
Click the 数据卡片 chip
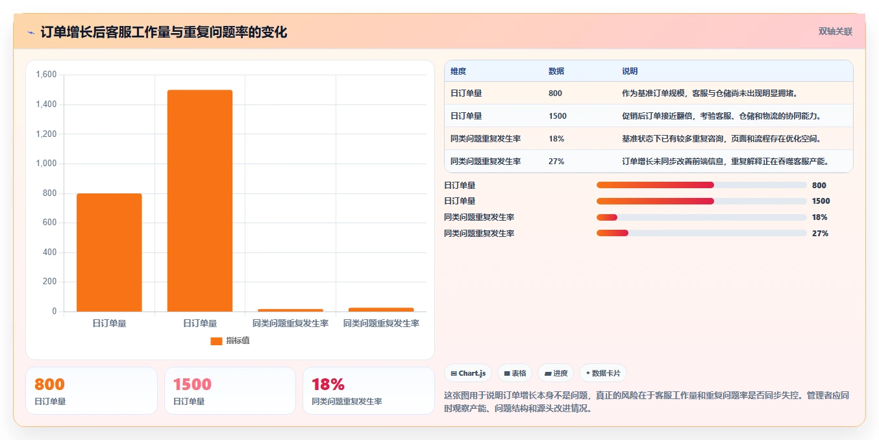(603, 373)
